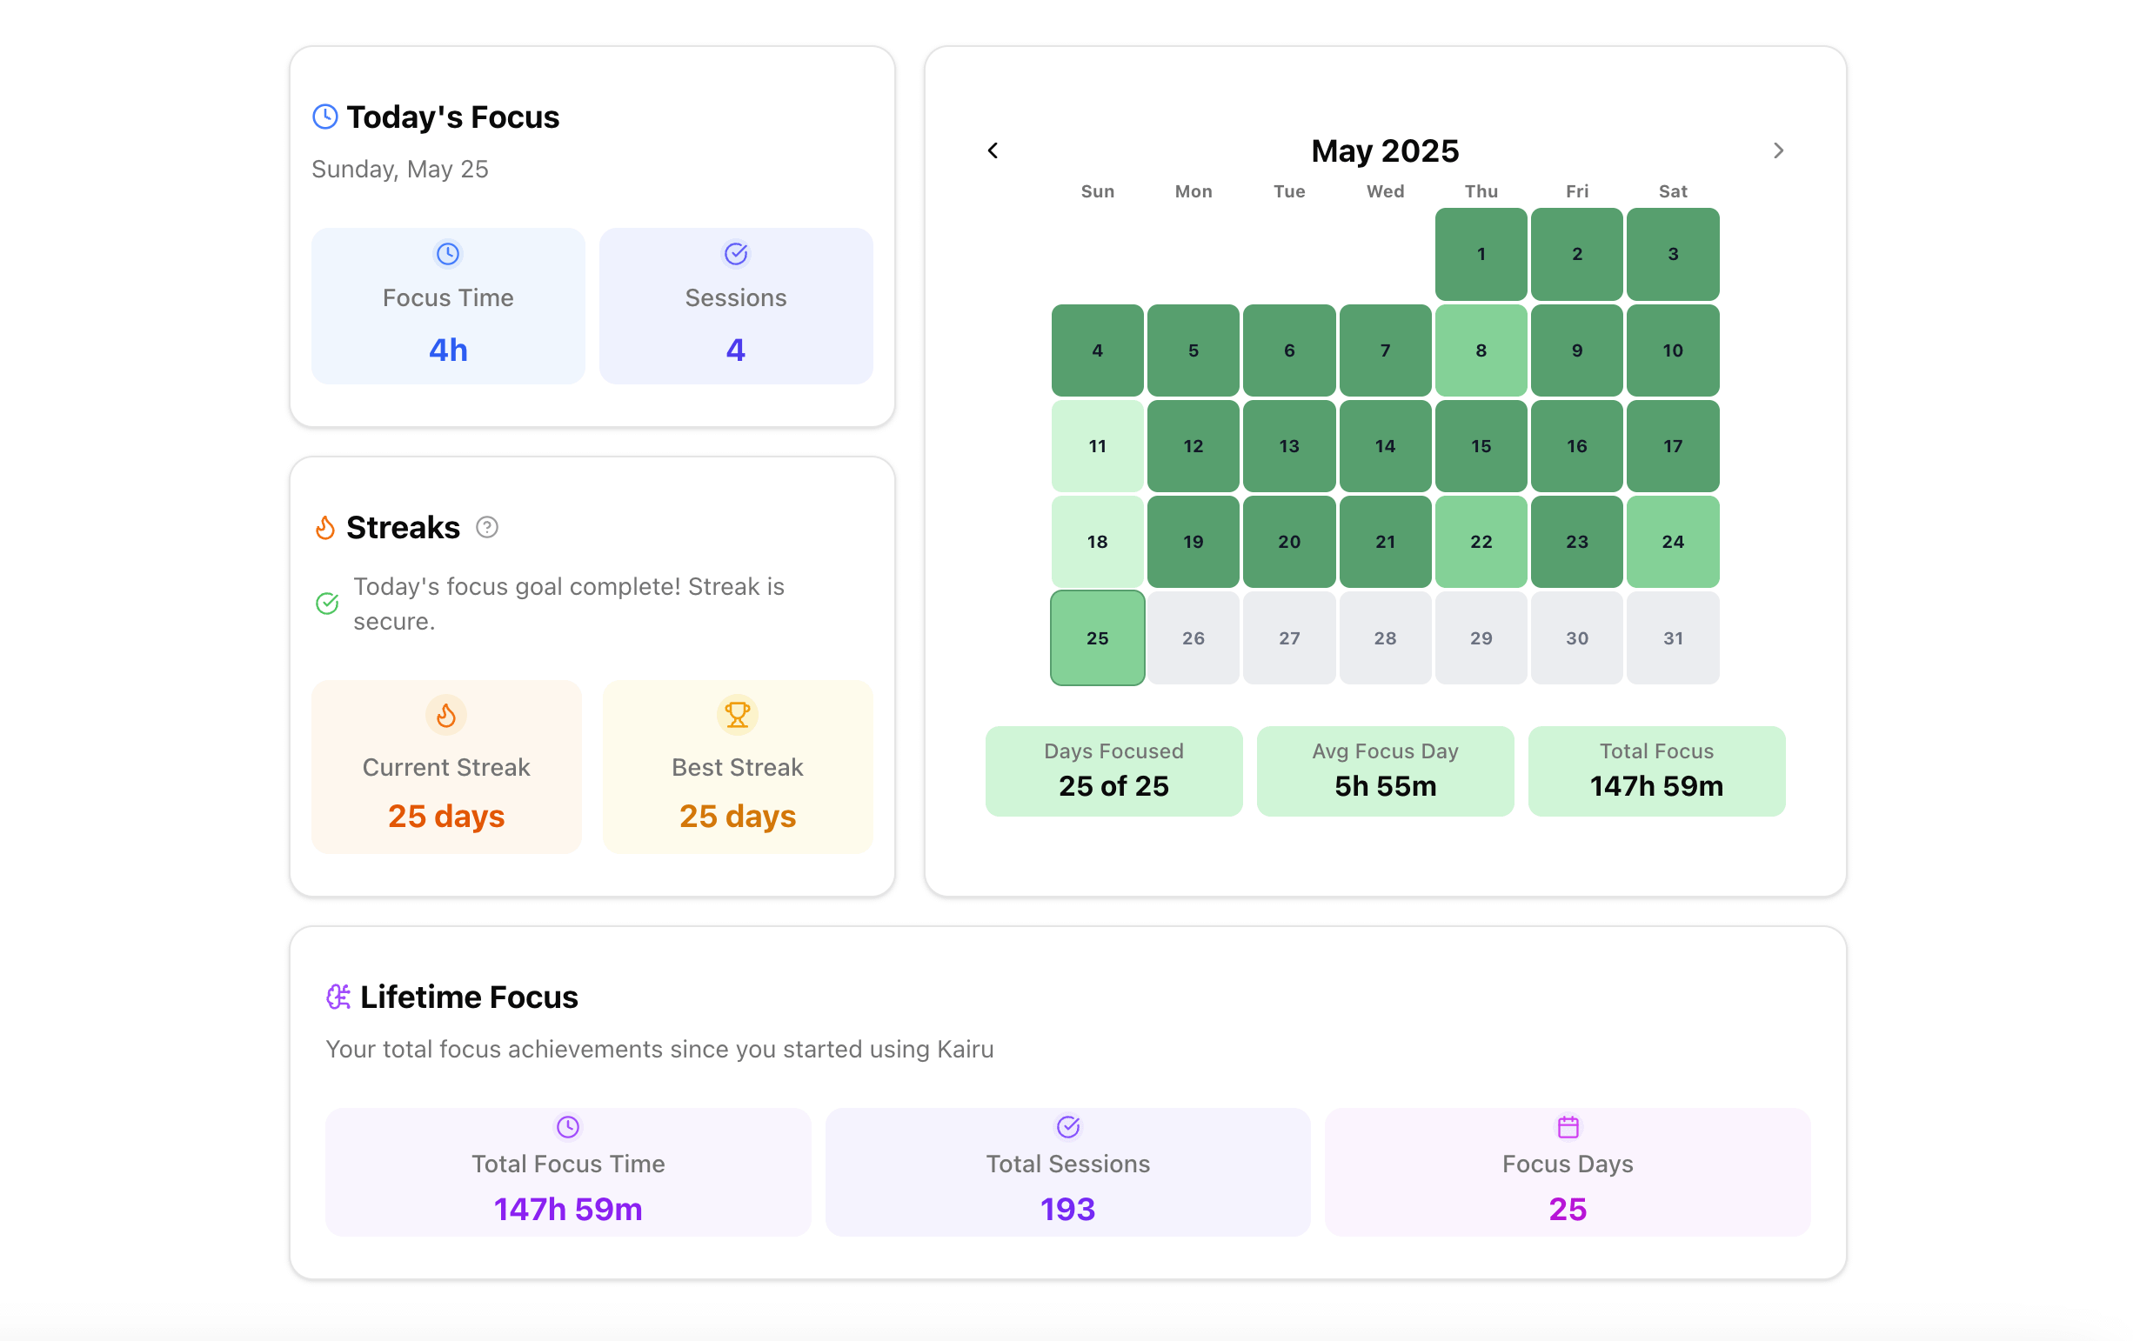Image resolution: width=2133 pixels, height=1341 pixels.
Task: Click the trophy icon above Best Streak
Action: 737,714
